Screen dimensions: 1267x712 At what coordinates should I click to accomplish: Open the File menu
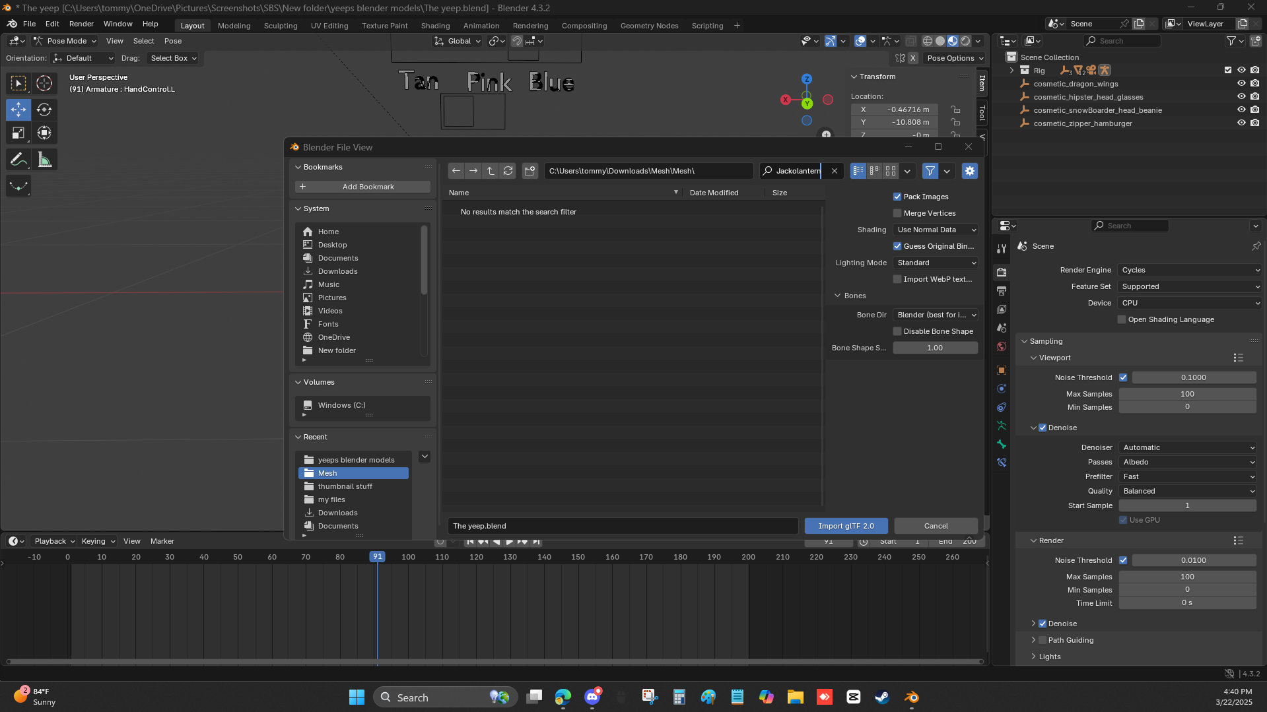(29, 24)
